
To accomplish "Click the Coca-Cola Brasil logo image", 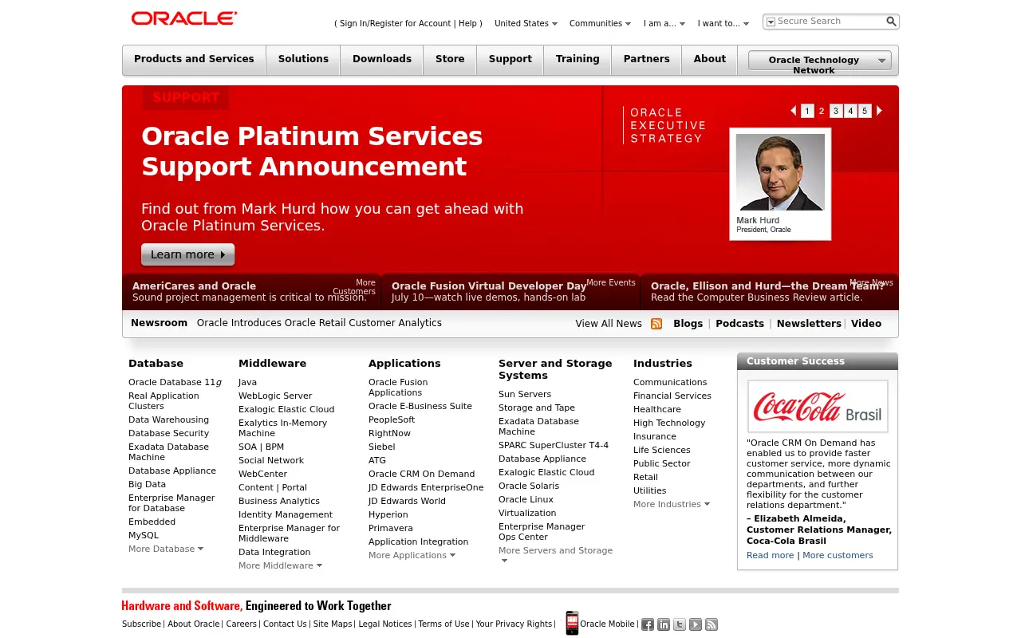I will pyautogui.click(x=818, y=407).
